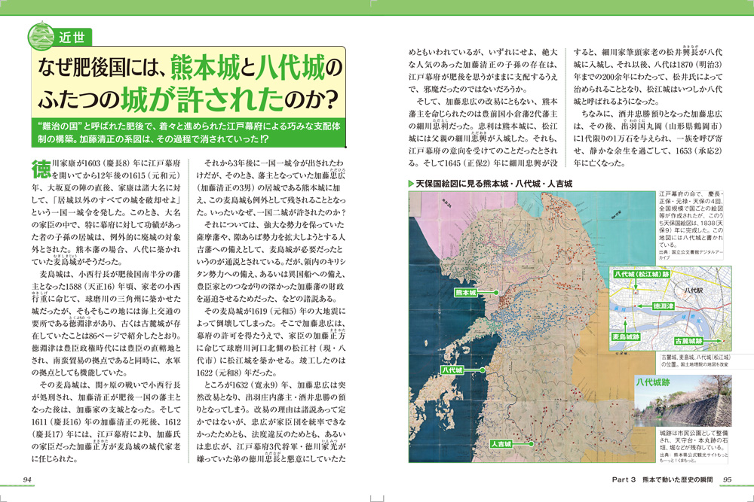Click the 八代城 label on the historical map

(452, 370)
